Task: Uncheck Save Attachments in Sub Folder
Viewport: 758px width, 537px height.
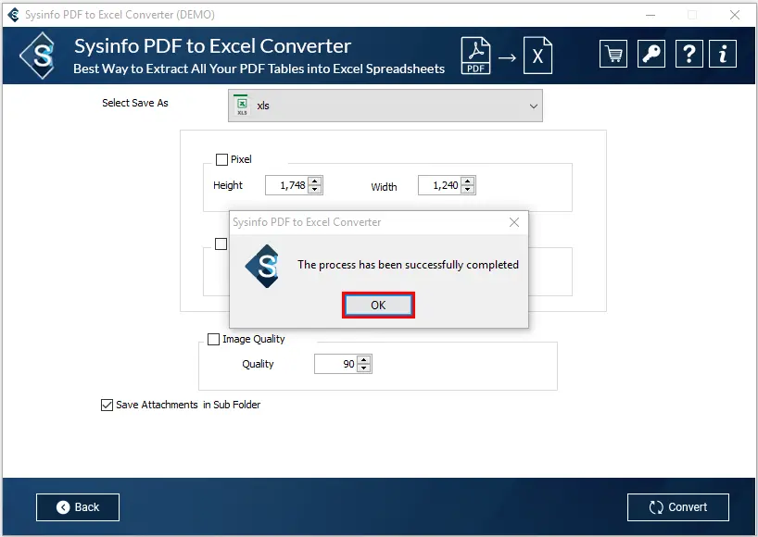Action: [107, 405]
